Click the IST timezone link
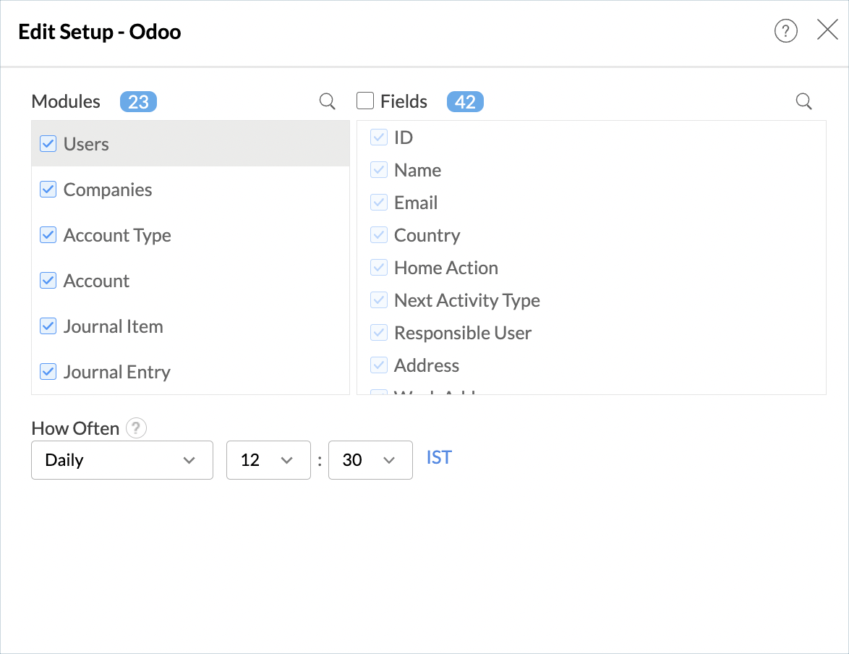 pyautogui.click(x=439, y=457)
